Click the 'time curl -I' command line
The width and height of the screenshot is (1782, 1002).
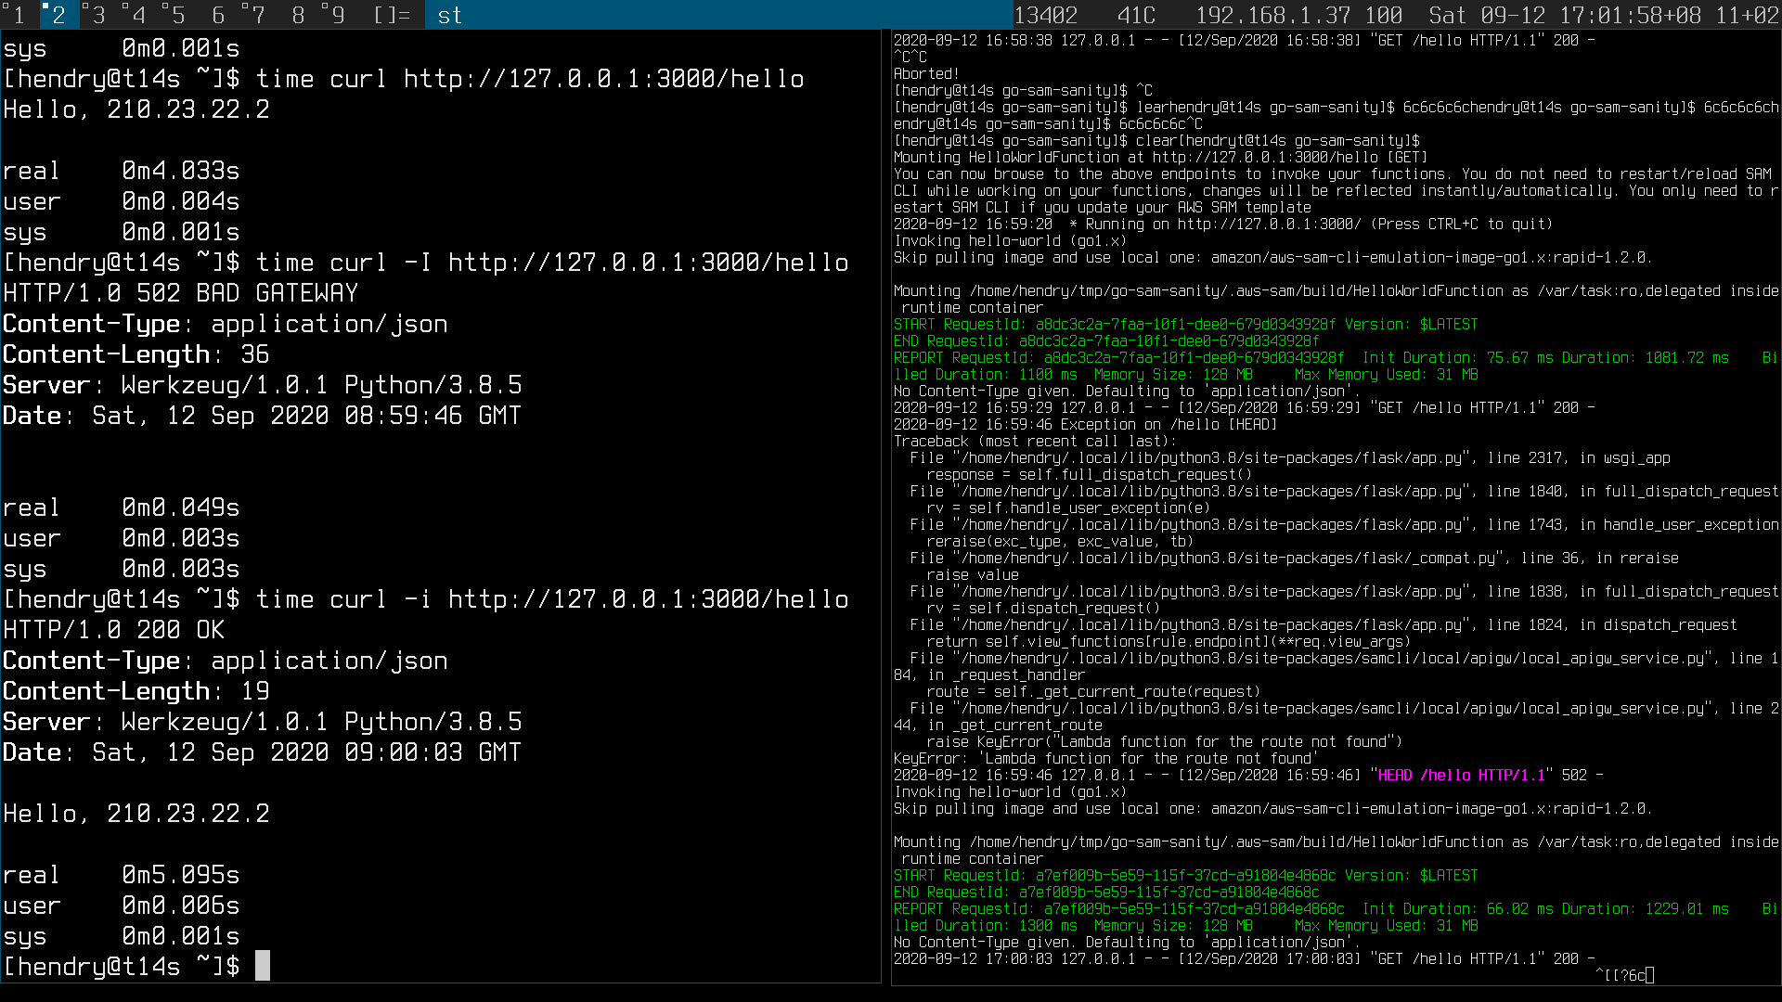point(426,263)
